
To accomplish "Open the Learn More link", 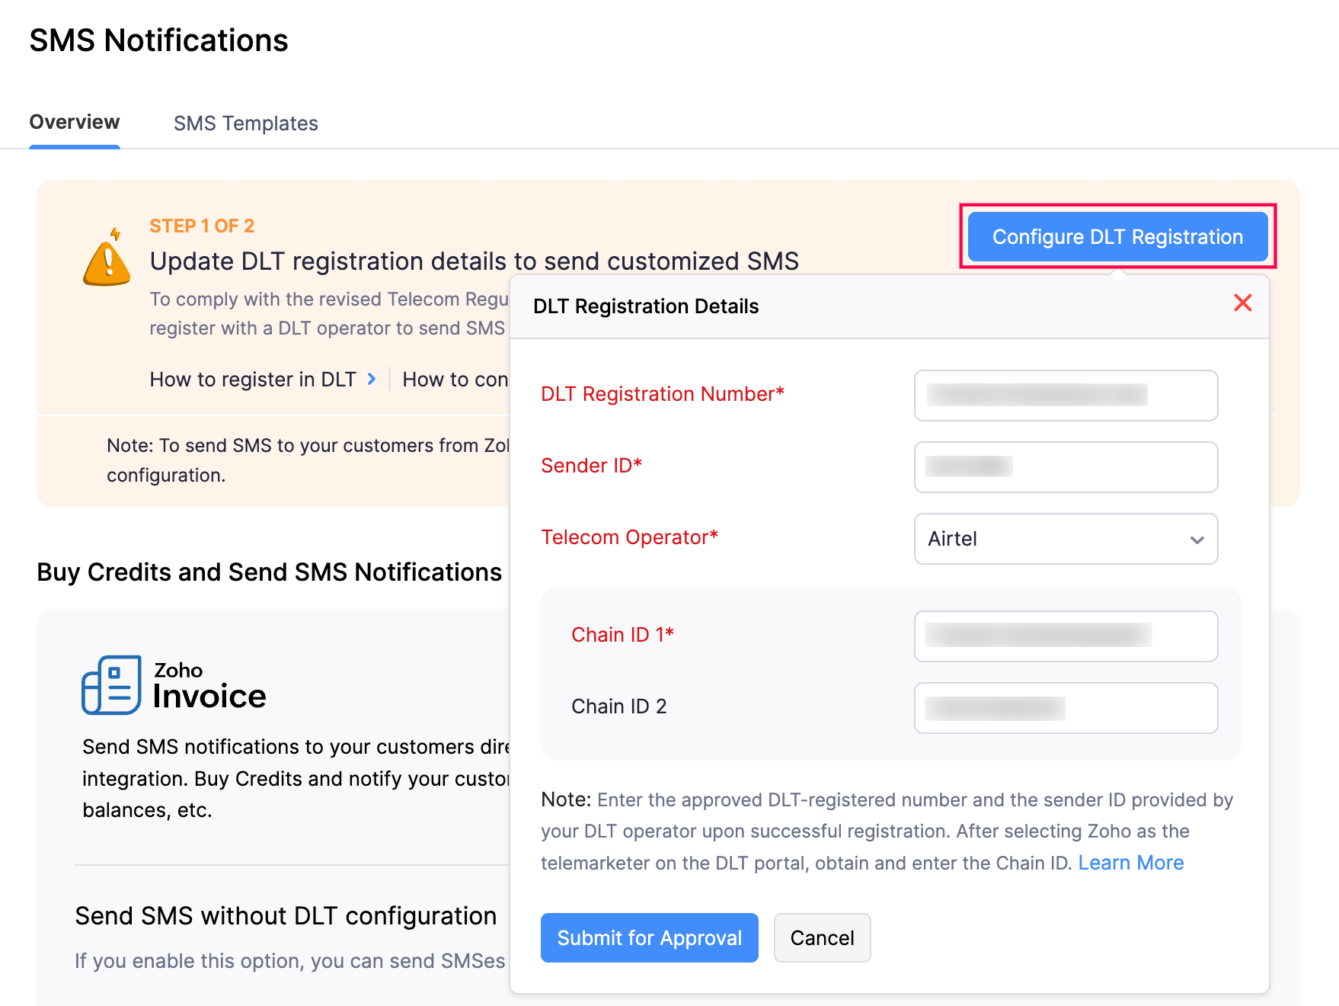I will point(1130,863).
